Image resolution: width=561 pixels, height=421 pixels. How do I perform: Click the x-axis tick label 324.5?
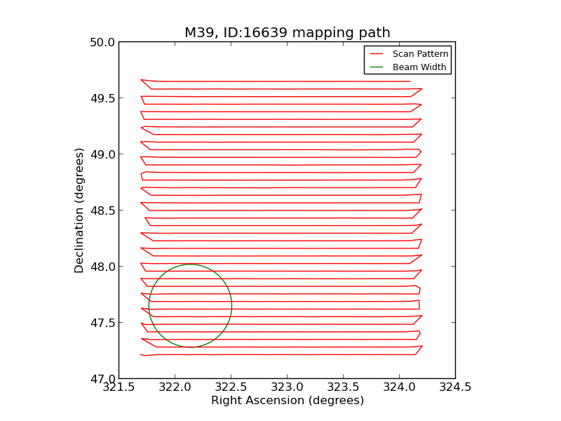point(455,387)
